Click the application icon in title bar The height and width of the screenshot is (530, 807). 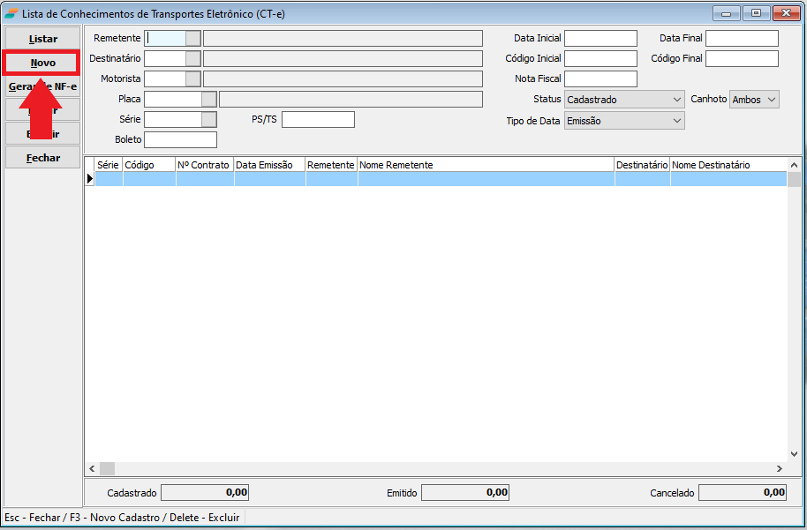11,13
